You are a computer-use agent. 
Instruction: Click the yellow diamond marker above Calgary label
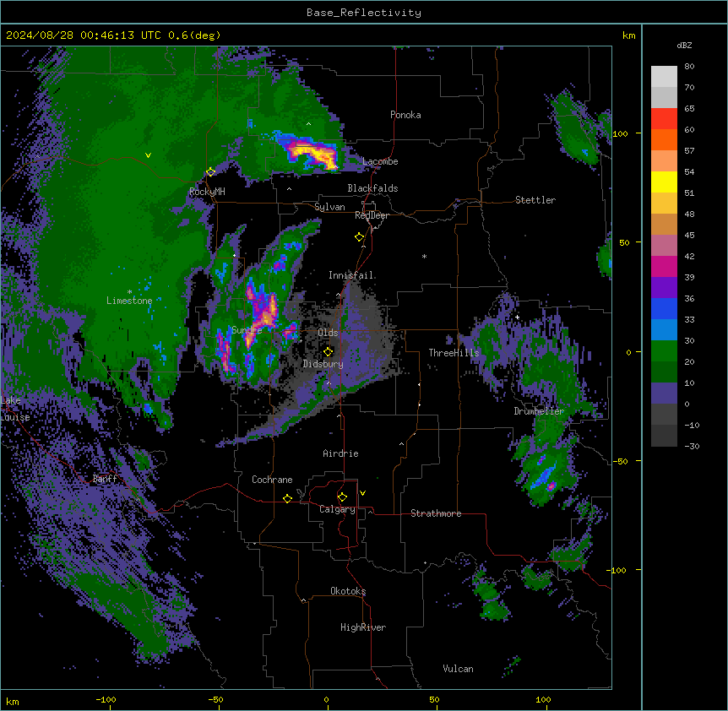pos(342,497)
